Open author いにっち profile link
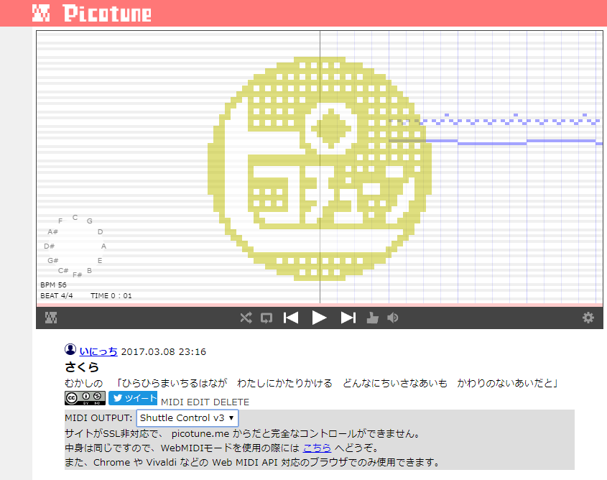This screenshot has height=480, width=607. (98, 351)
